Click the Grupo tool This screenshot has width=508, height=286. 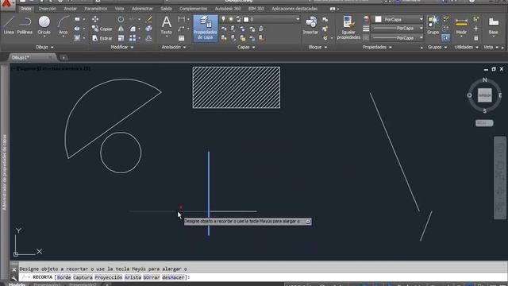coord(433,25)
